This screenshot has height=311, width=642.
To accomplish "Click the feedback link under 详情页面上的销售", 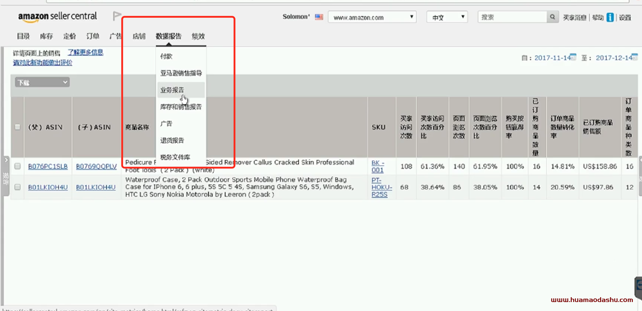I will (42, 63).
